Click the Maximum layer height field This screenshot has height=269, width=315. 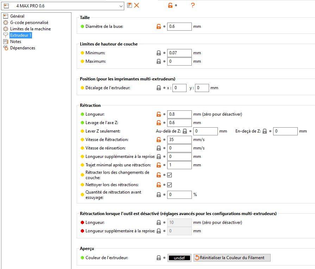coord(179,61)
